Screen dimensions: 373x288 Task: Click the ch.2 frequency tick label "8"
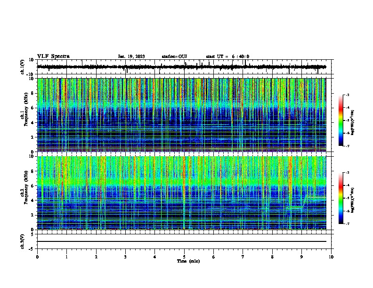pyautogui.click(x=33, y=171)
